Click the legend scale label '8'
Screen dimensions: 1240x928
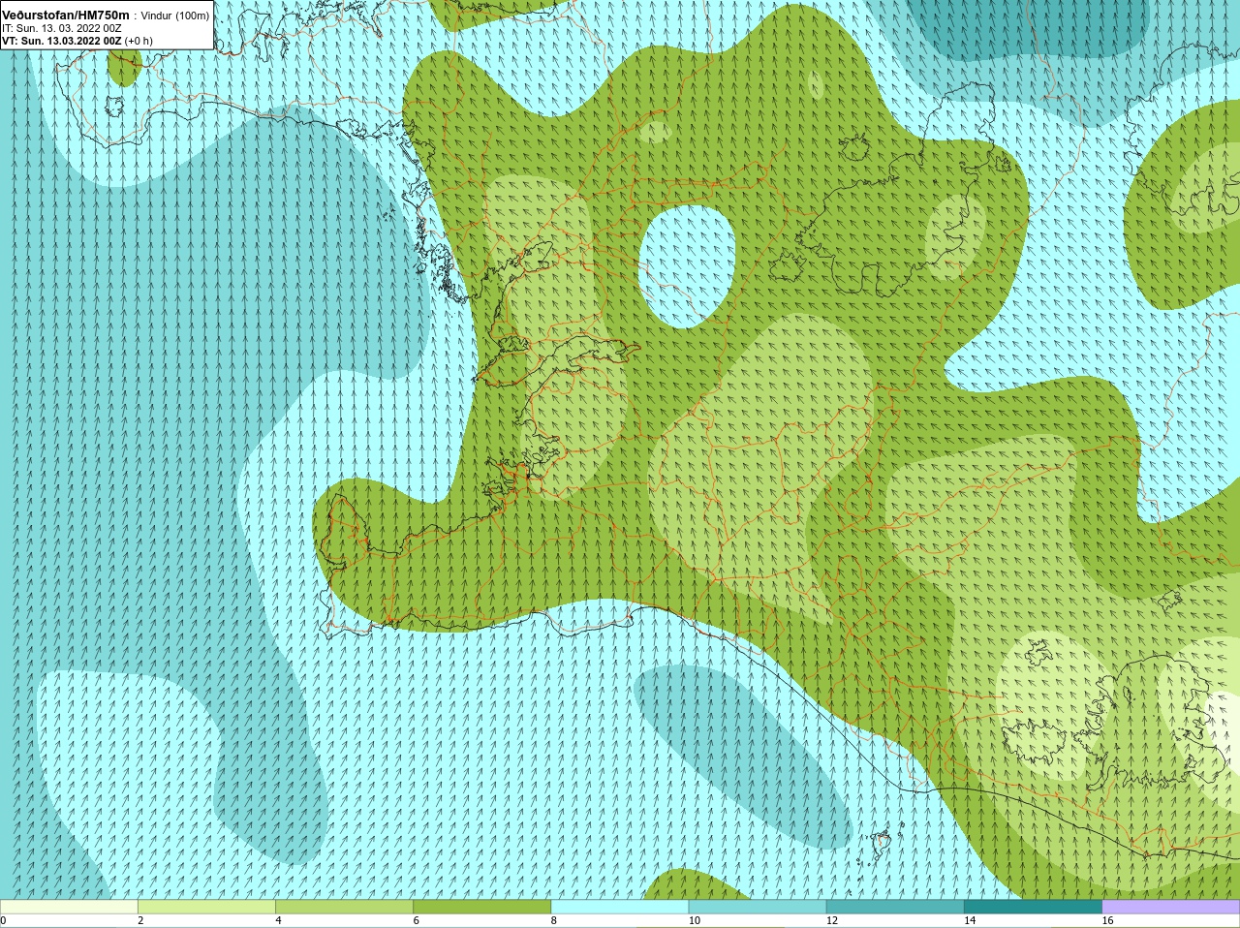coord(553,920)
